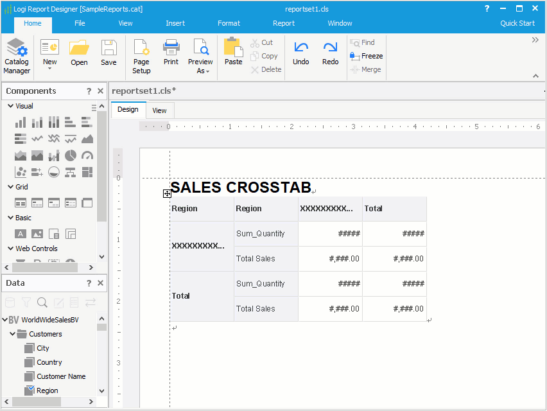
Task: Toggle Freeze in the ribbon
Action: (x=366, y=56)
